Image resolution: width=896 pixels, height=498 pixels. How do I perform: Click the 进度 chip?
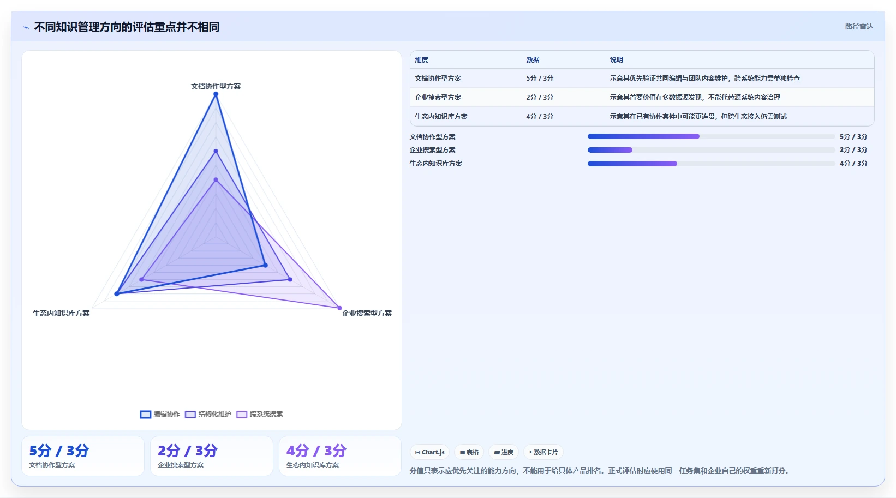[x=504, y=452]
